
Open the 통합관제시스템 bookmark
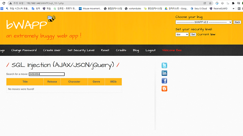pyautogui.click(x=113, y=8)
